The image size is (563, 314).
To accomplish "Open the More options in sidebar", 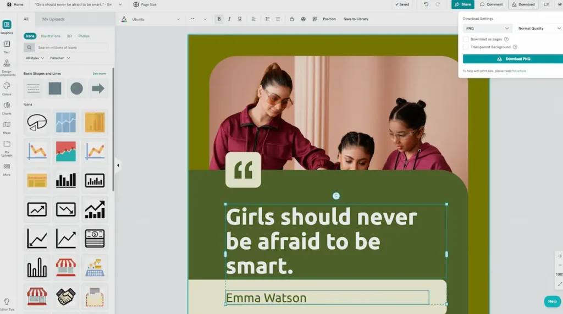I will 7,169.
